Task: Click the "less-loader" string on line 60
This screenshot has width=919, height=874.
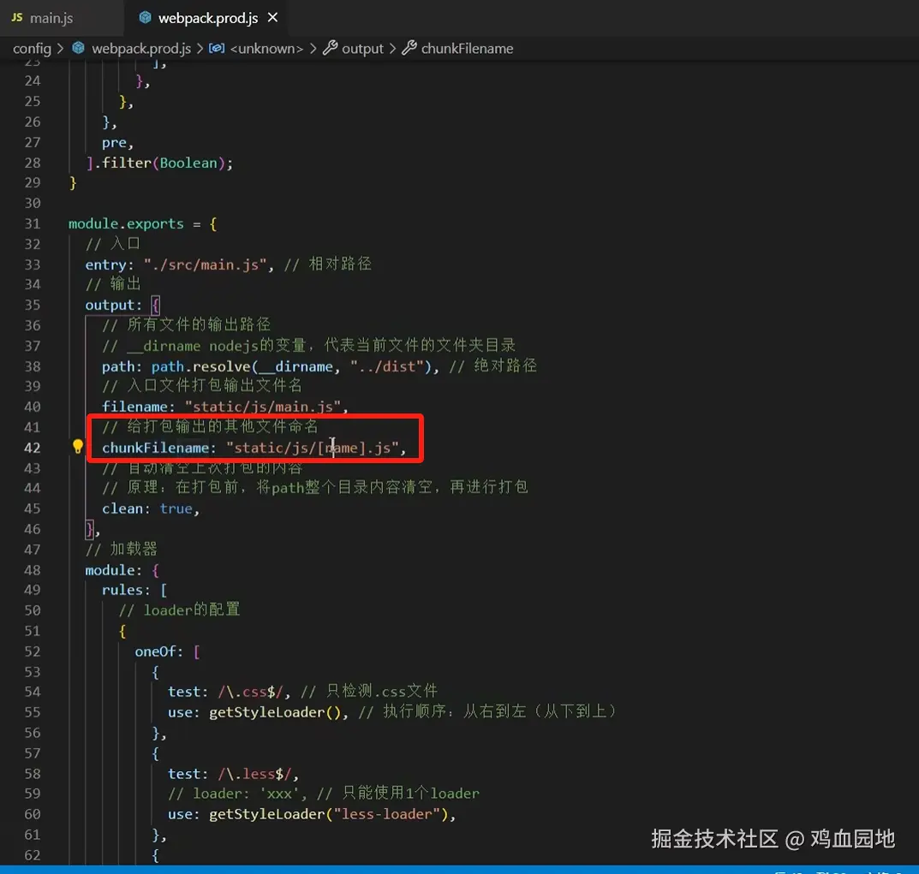Action: [x=387, y=815]
